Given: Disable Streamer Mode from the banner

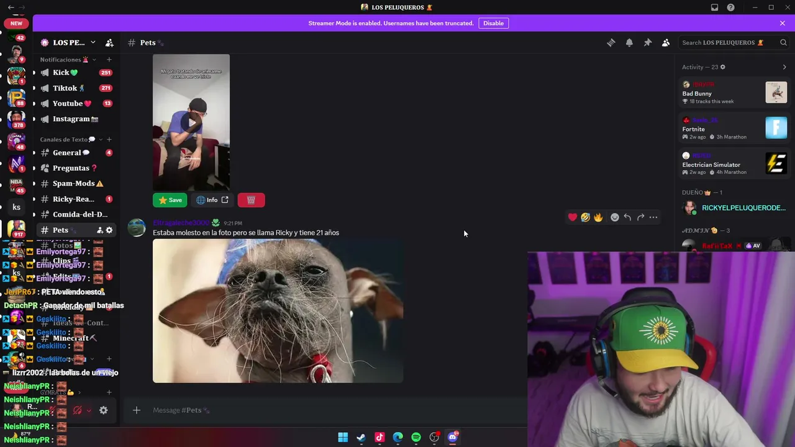Looking at the screenshot, I should click(494, 23).
